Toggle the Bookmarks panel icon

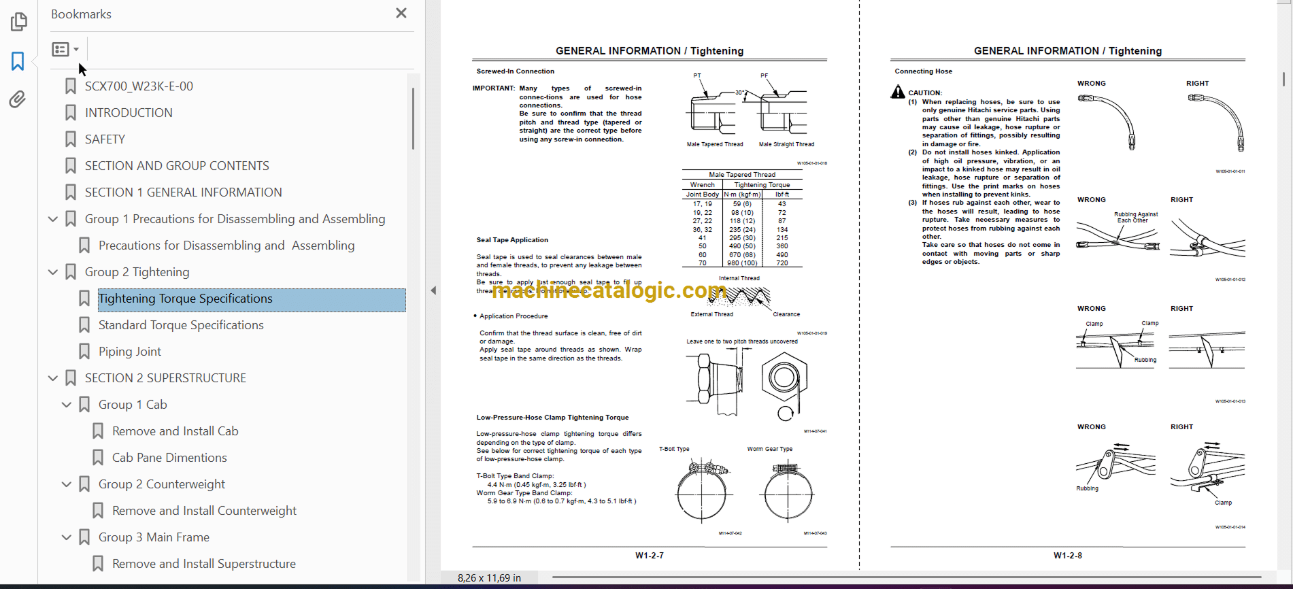point(18,61)
